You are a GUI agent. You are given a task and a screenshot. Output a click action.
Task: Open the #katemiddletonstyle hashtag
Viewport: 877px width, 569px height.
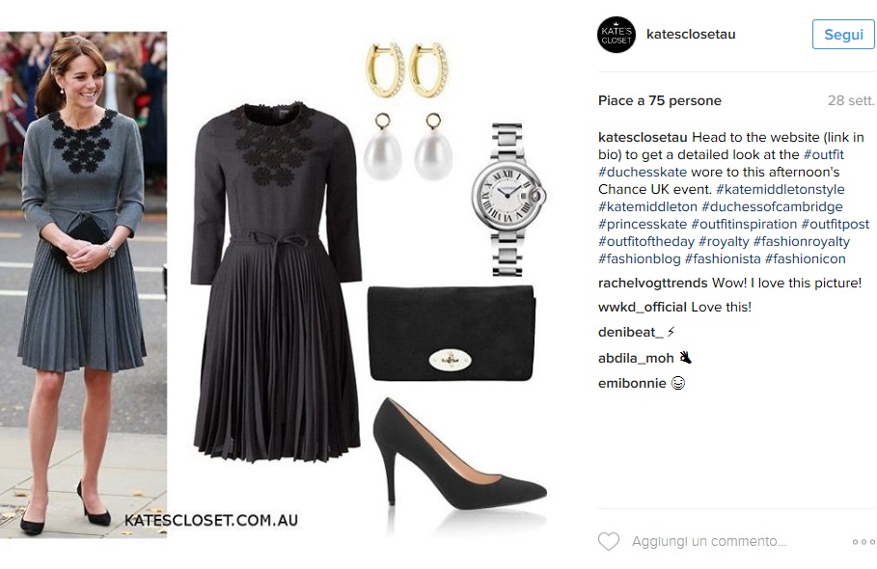click(781, 189)
